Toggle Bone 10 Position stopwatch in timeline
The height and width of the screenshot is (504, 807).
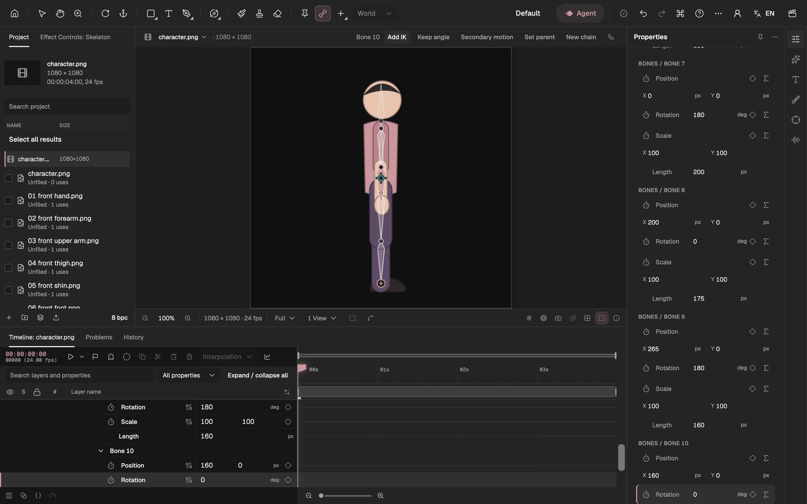(111, 465)
